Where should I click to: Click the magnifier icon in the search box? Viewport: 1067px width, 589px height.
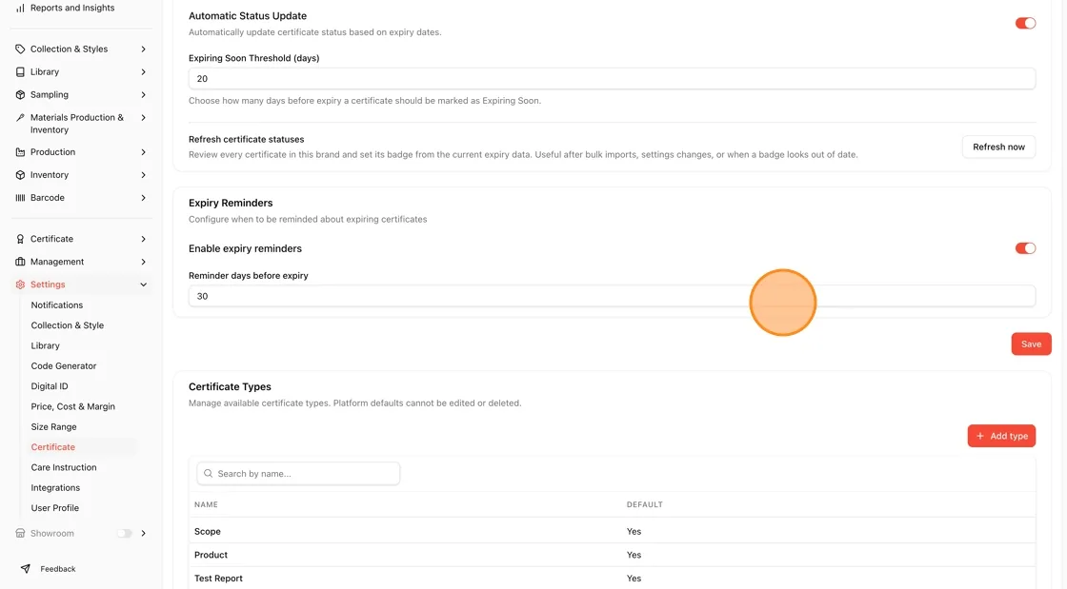[x=209, y=474]
